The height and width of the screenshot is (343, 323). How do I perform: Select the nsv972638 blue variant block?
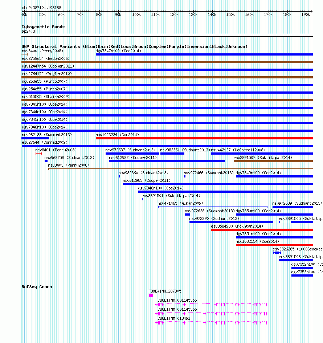click(187, 215)
